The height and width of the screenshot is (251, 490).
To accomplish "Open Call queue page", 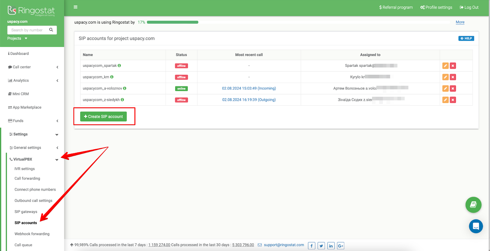I will pyautogui.click(x=23, y=245).
